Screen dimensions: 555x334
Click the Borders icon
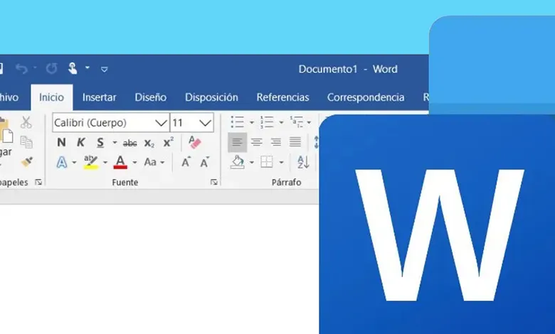[267, 162]
